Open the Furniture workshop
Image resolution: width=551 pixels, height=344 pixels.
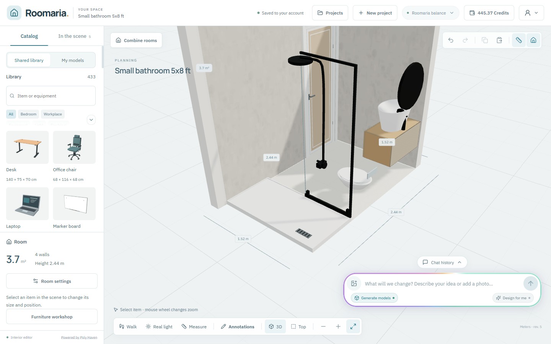point(52,316)
